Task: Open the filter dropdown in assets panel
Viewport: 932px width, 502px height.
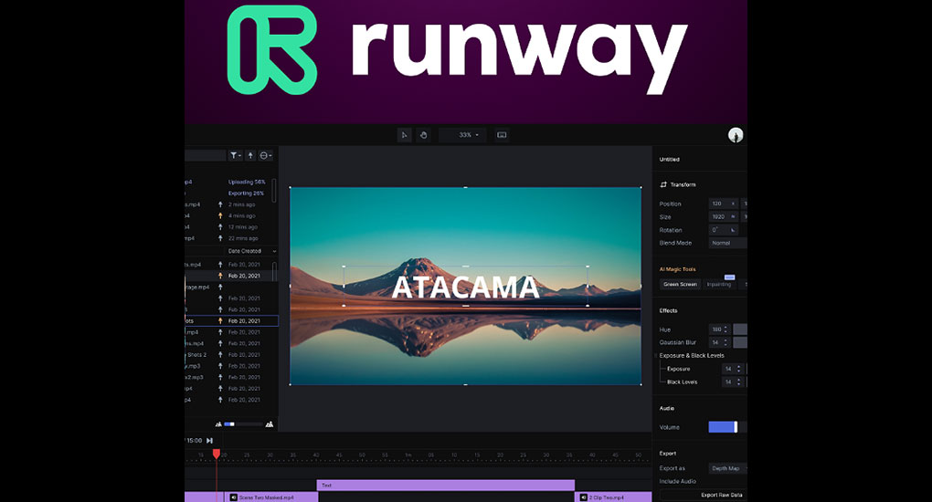Action: click(236, 156)
